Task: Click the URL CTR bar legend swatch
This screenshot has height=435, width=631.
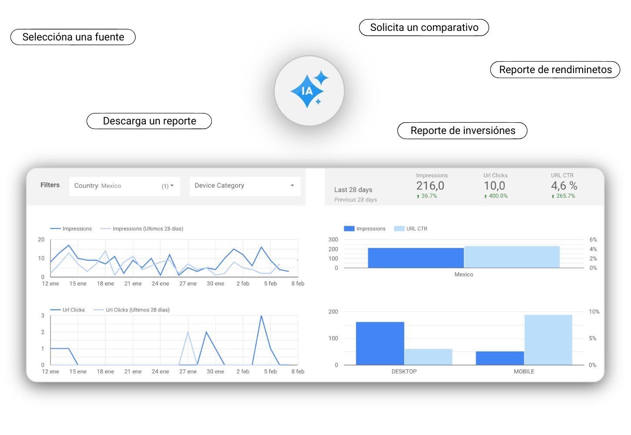Action: coord(399,229)
